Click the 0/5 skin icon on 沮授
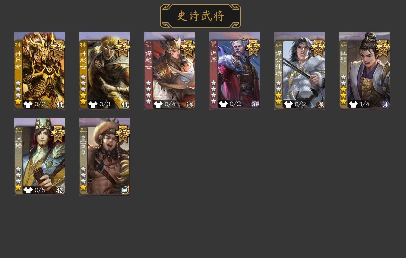Viewport: 406px width, 258px height. tap(28, 190)
